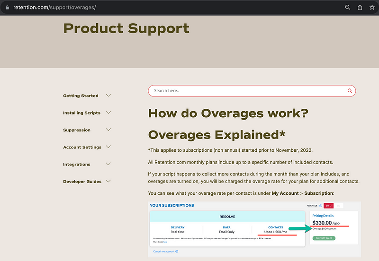This screenshot has width=379, height=261.
Task: Switch the Overage toggle to ON
Action: click(338, 206)
